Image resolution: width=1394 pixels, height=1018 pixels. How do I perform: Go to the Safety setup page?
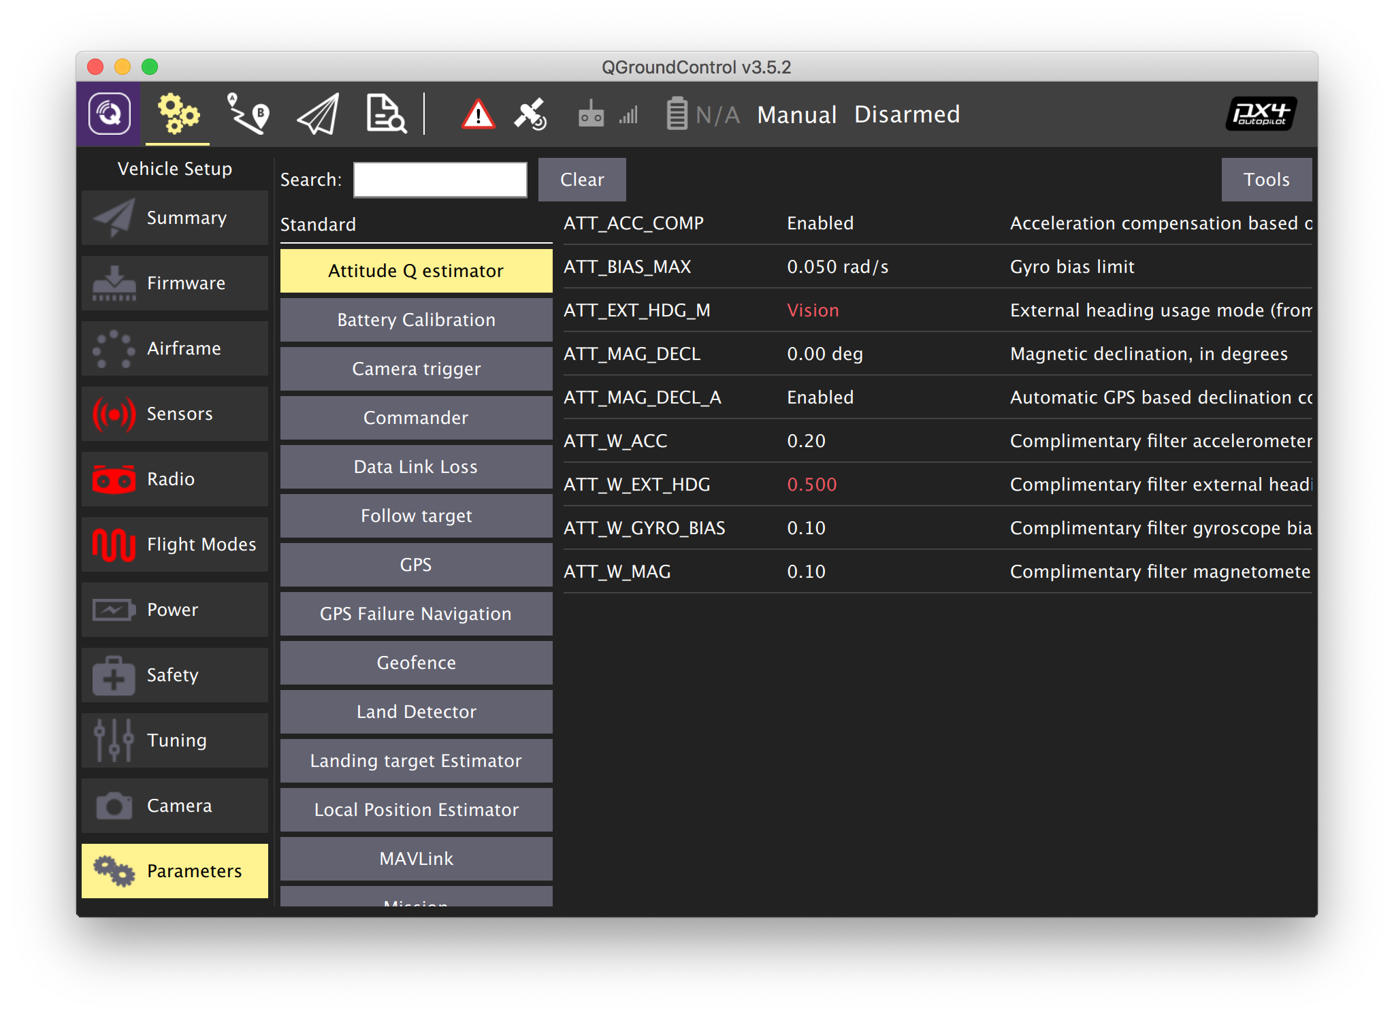pyautogui.click(x=175, y=675)
